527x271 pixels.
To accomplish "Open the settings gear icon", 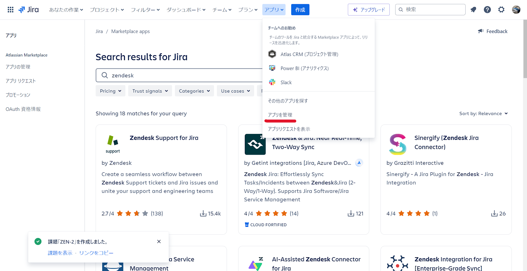I will click(501, 10).
